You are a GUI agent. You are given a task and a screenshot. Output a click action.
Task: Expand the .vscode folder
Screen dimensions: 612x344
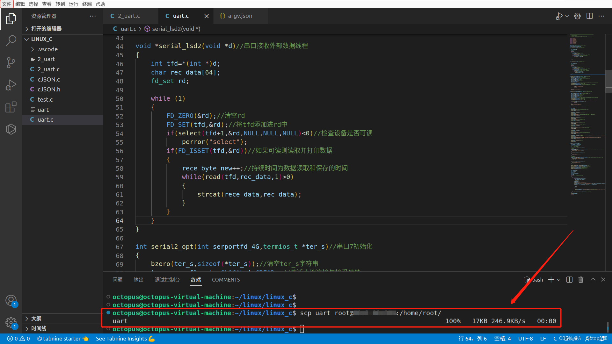click(47, 49)
